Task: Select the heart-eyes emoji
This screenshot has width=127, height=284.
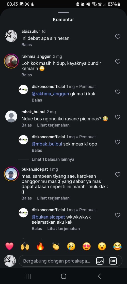Action: [87, 246]
